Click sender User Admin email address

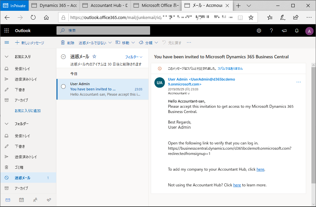pyautogui.click(x=202, y=82)
